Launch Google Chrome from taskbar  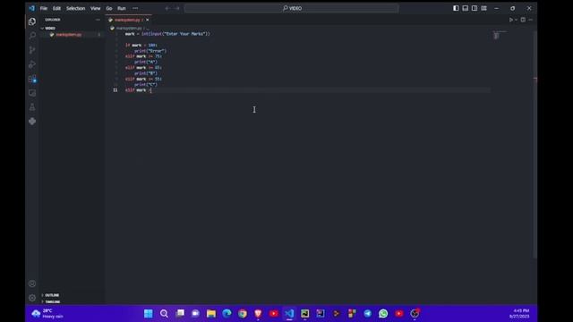[x=243, y=314]
